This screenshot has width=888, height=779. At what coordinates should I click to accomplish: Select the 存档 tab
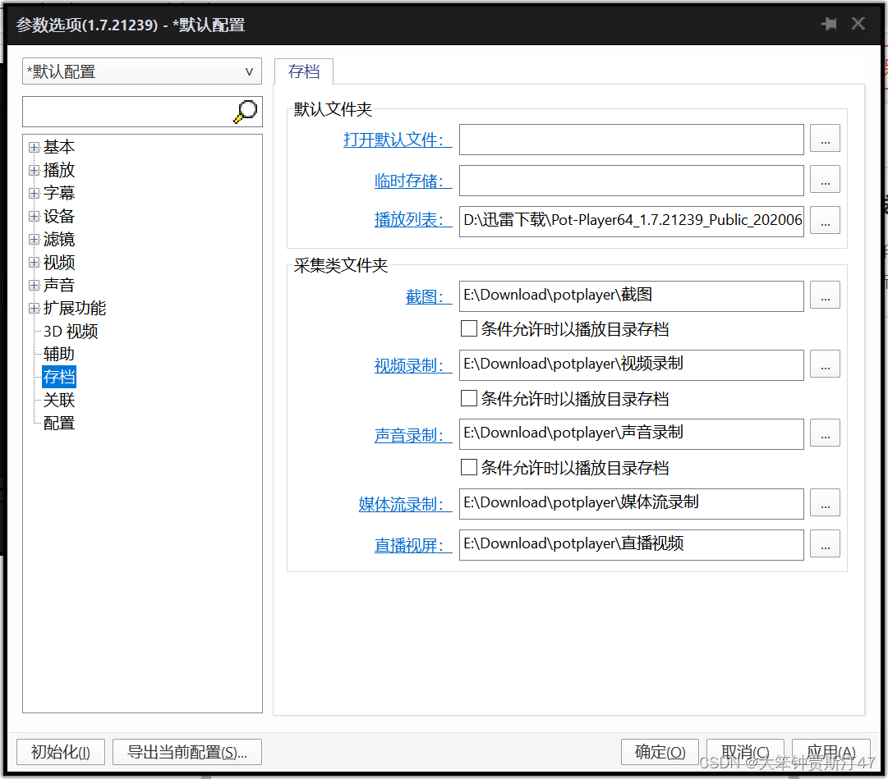coord(303,71)
